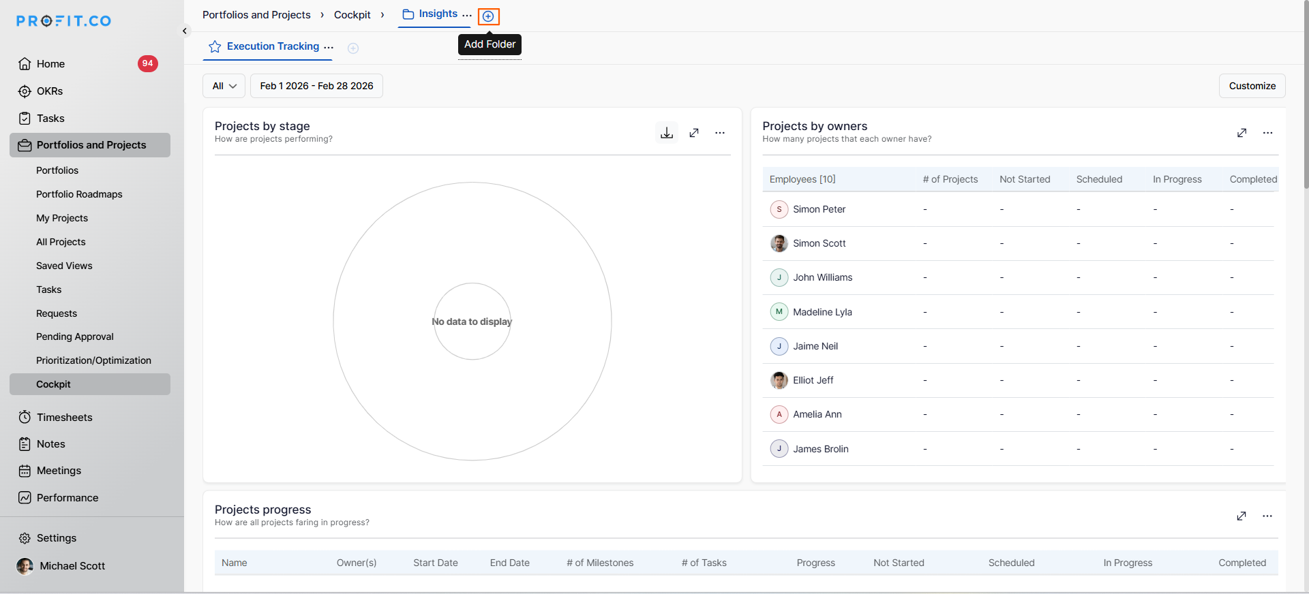The image size is (1309, 594).
Task: Open Projects by stage more options menu
Action: click(x=720, y=133)
